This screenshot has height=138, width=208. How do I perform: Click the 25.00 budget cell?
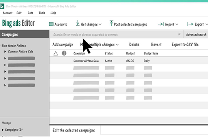[x=130, y=61]
